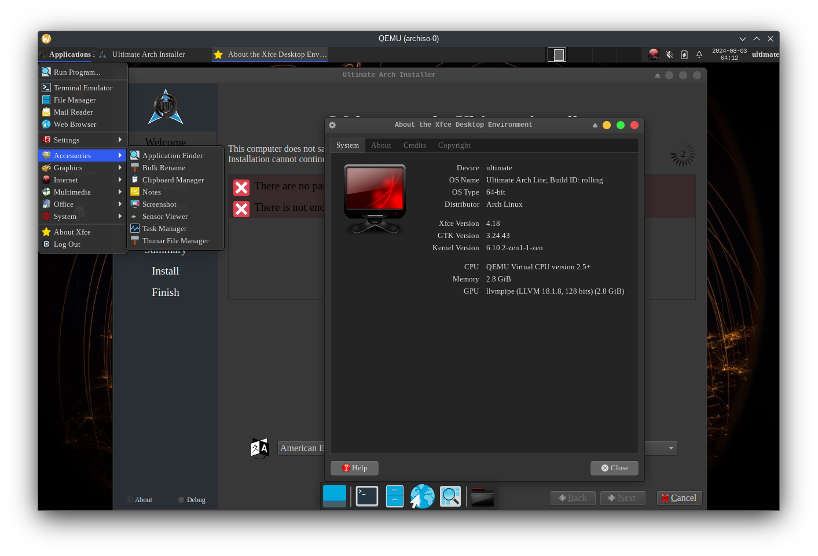Open the Applications panel menu
The image size is (818, 556).
point(66,54)
